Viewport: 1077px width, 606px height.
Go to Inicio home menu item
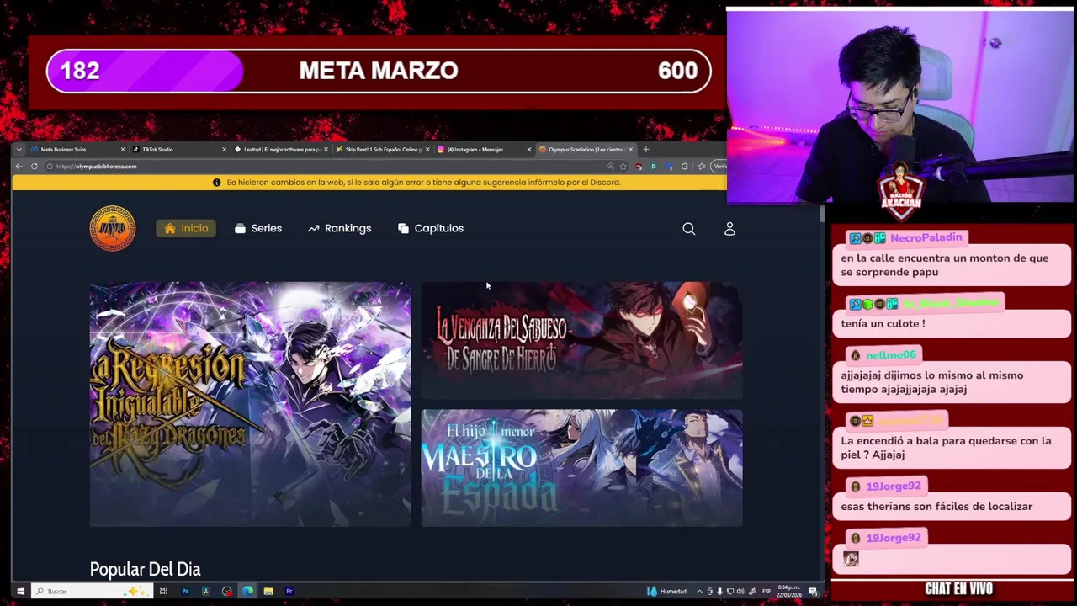186,228
